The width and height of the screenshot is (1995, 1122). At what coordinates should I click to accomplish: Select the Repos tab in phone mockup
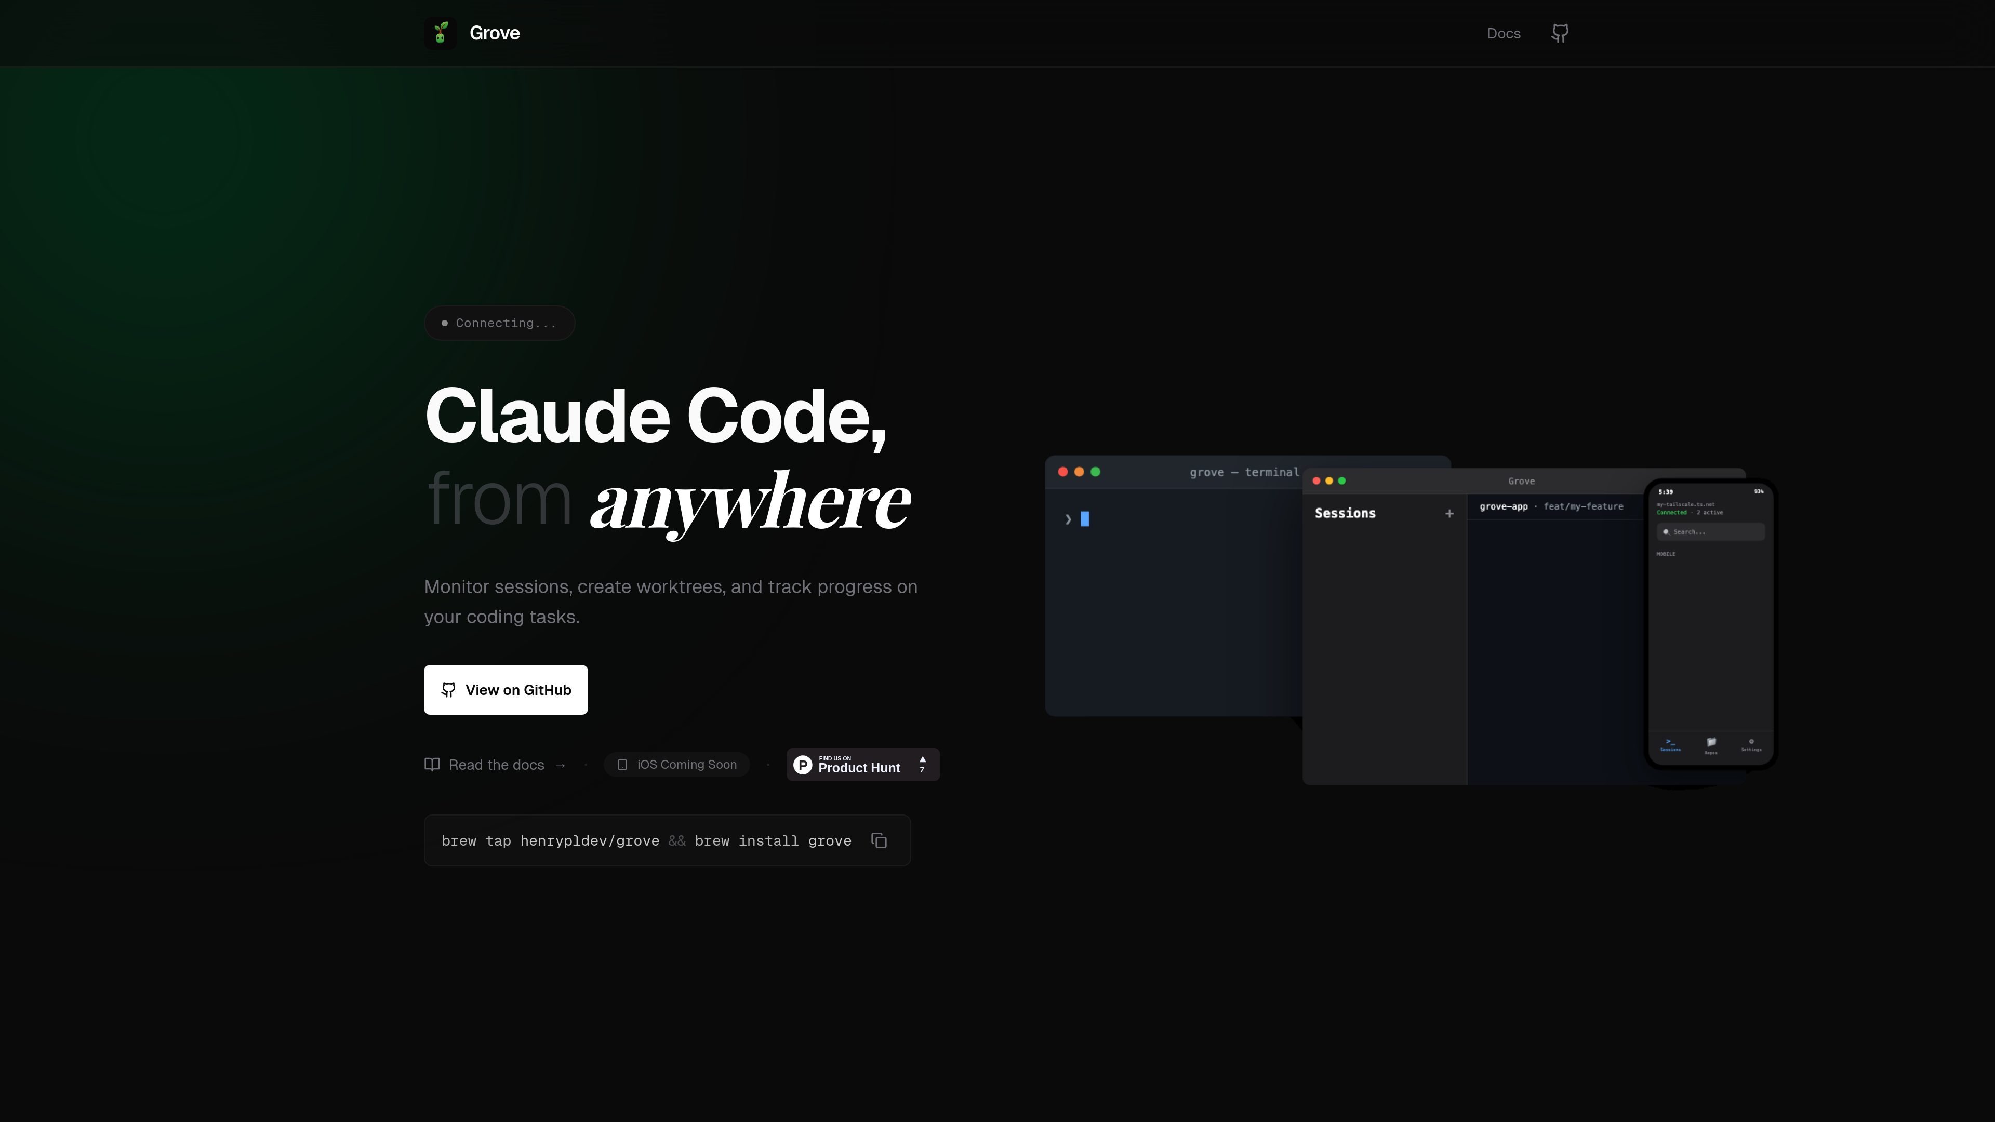(1711, 746)
